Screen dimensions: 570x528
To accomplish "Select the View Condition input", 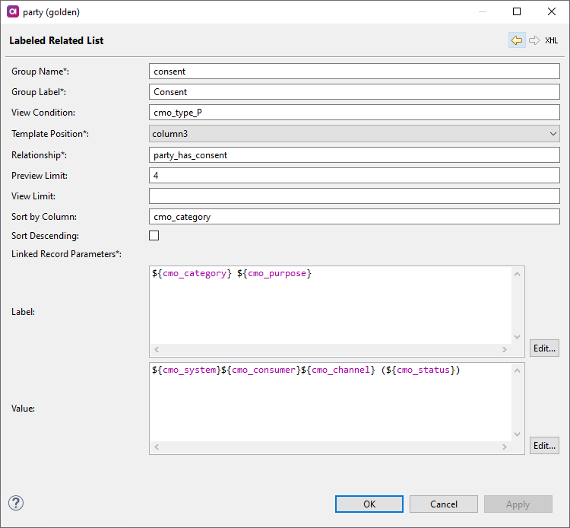I will tap(354, 113).
